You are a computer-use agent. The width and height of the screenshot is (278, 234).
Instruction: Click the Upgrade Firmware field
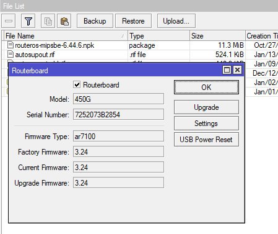coord(118,182)
